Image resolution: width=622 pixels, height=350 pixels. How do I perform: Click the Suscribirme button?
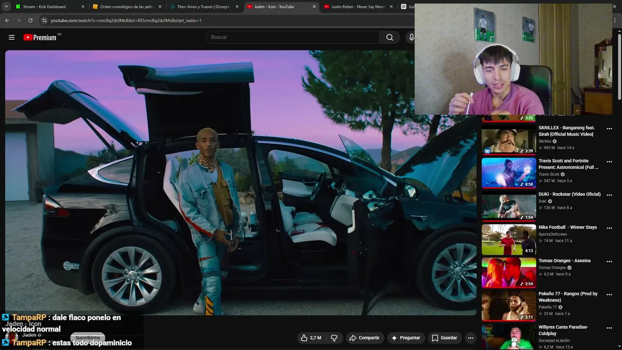point(87,337)
